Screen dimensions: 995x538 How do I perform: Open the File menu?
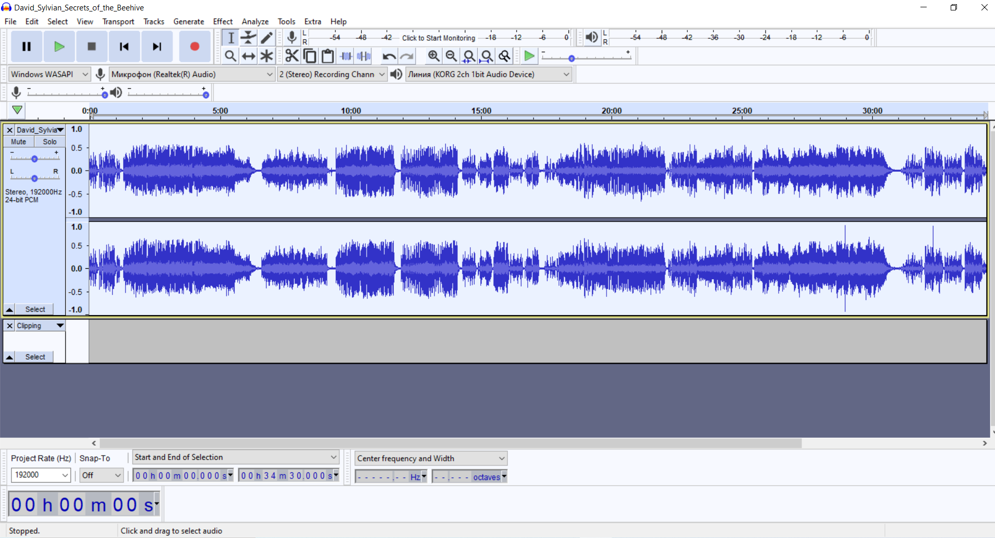tap(10, 21)
